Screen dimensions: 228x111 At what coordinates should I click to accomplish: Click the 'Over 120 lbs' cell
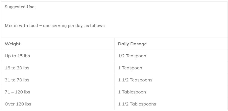18,104
